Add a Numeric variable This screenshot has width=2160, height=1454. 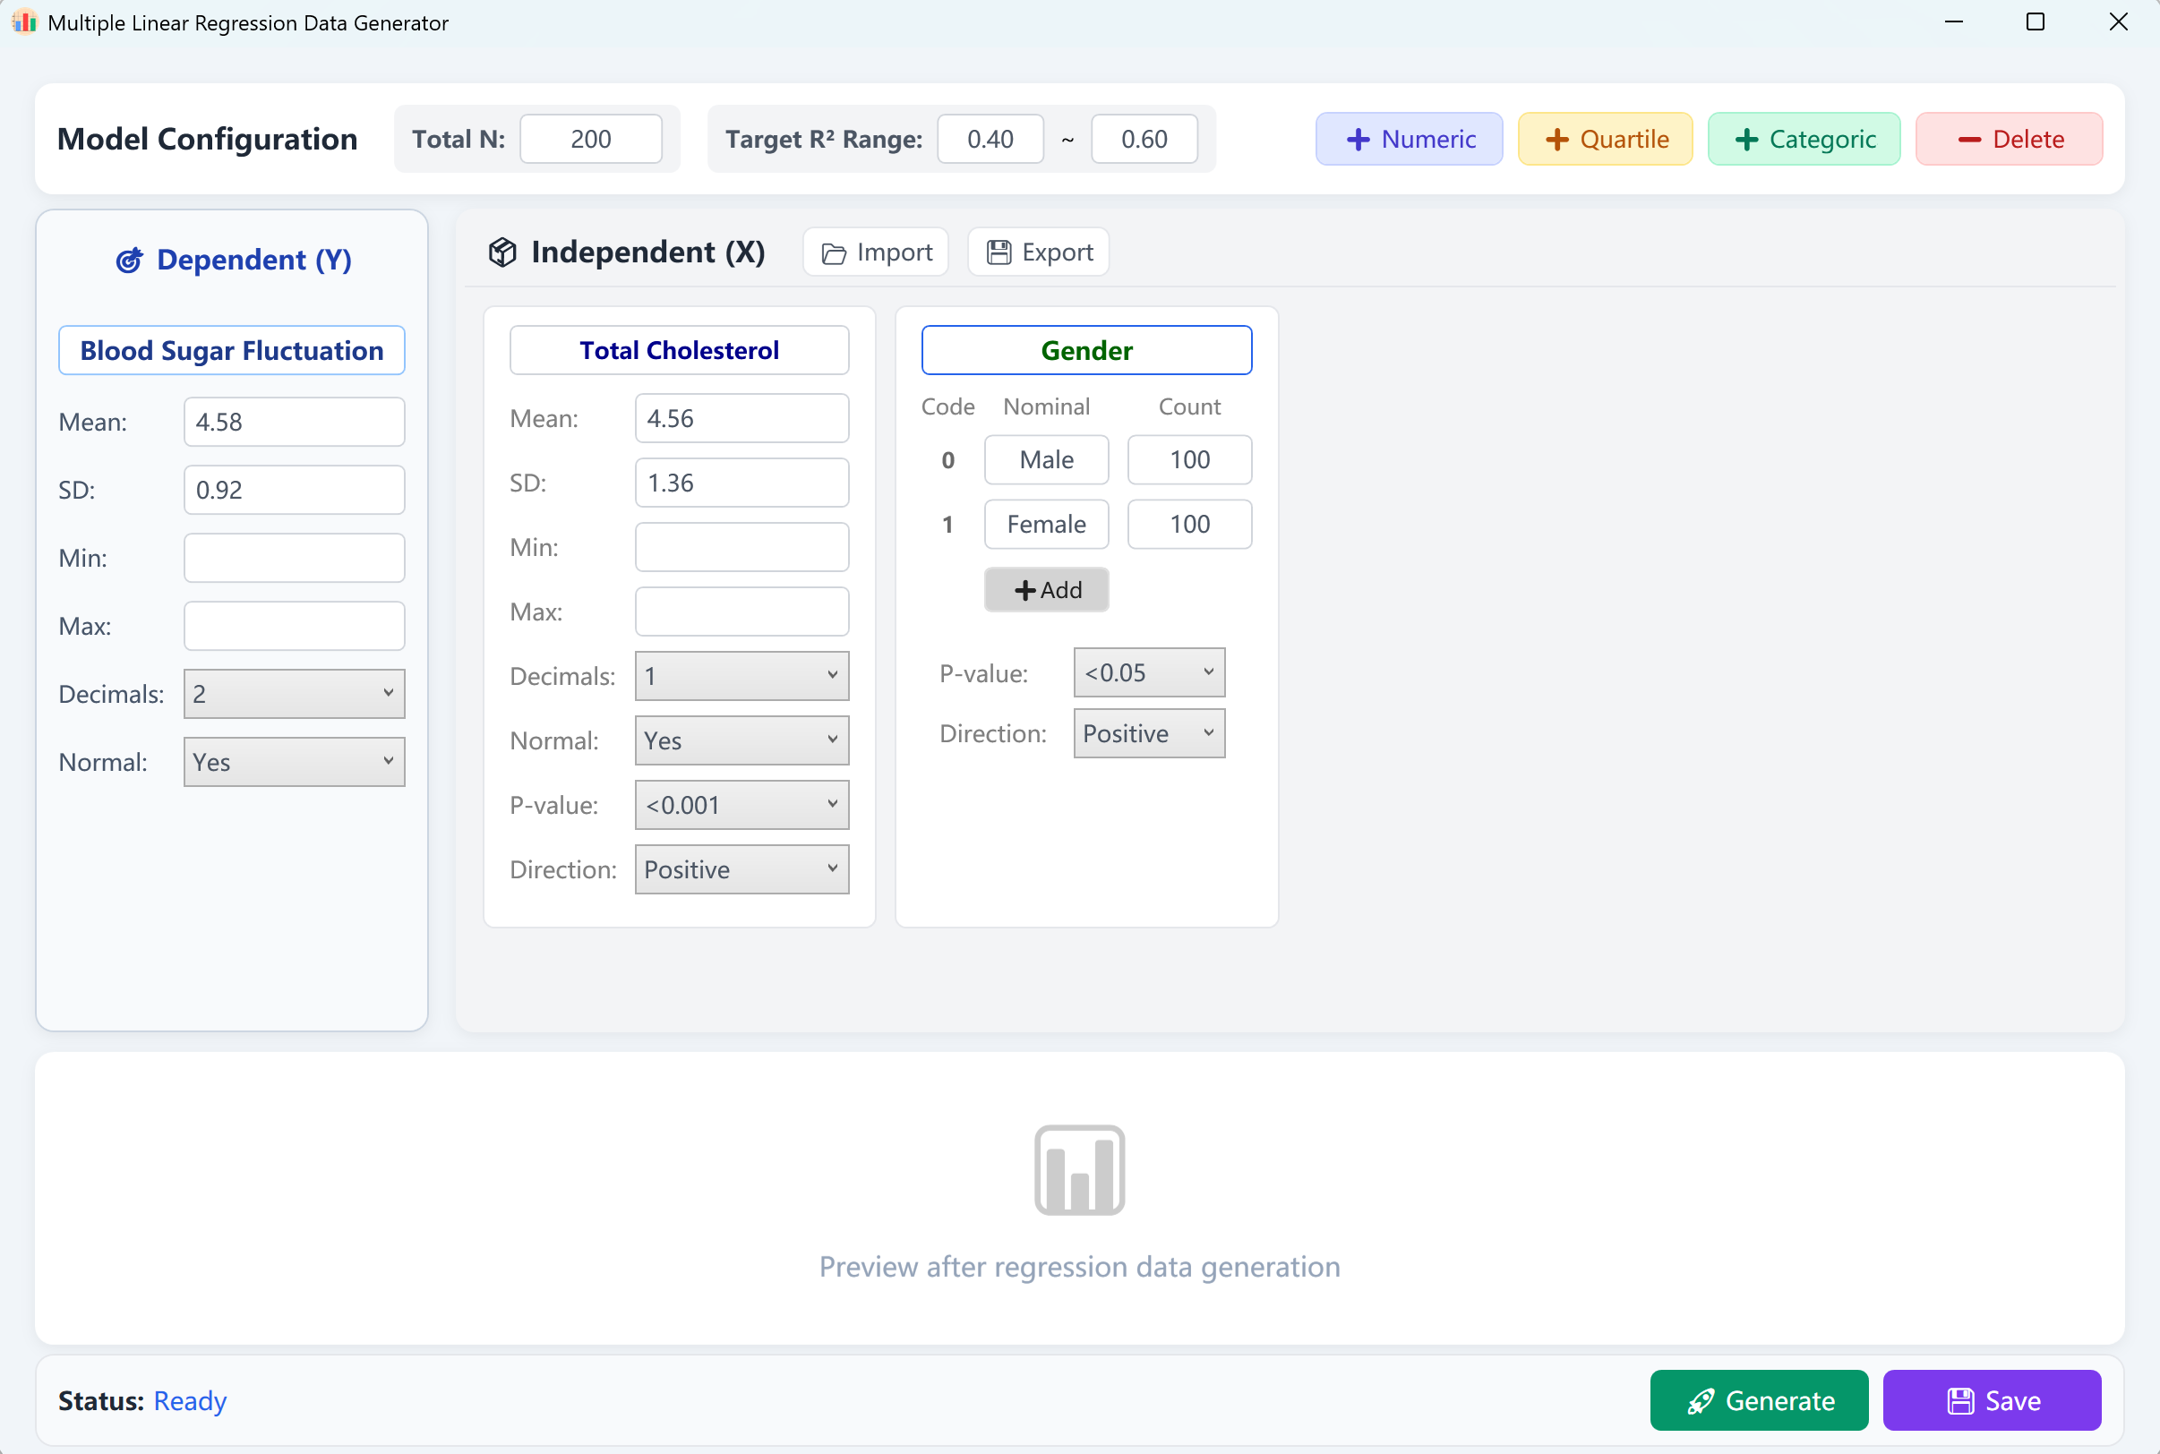pyautogui.click(x=1409, y=139)
